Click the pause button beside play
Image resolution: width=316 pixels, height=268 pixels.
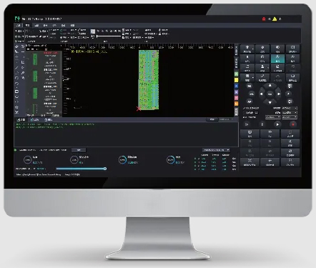pos(262,124)
